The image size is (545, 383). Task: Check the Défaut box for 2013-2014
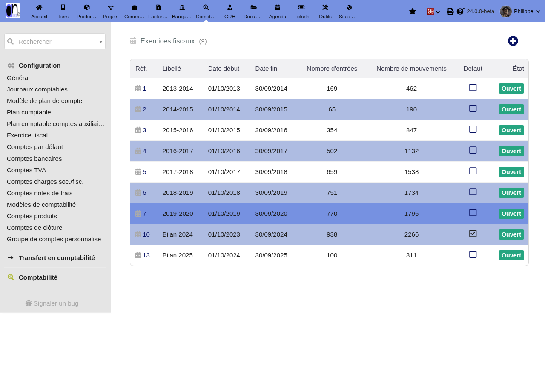473,88
